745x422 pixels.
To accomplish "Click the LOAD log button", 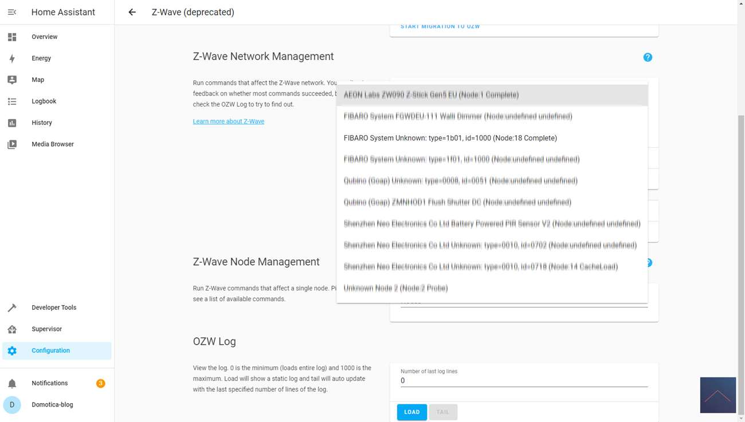I will [x=412, y=412].
